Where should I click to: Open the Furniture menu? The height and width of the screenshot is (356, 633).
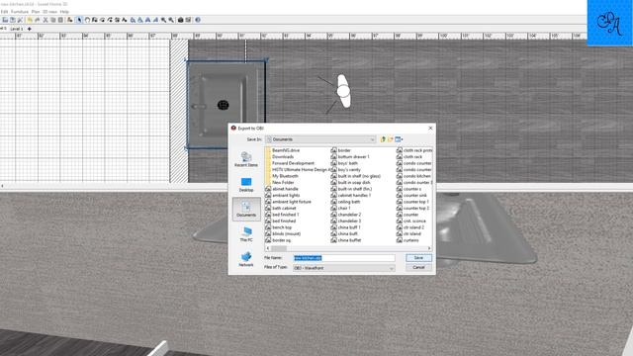click(20, 12)
